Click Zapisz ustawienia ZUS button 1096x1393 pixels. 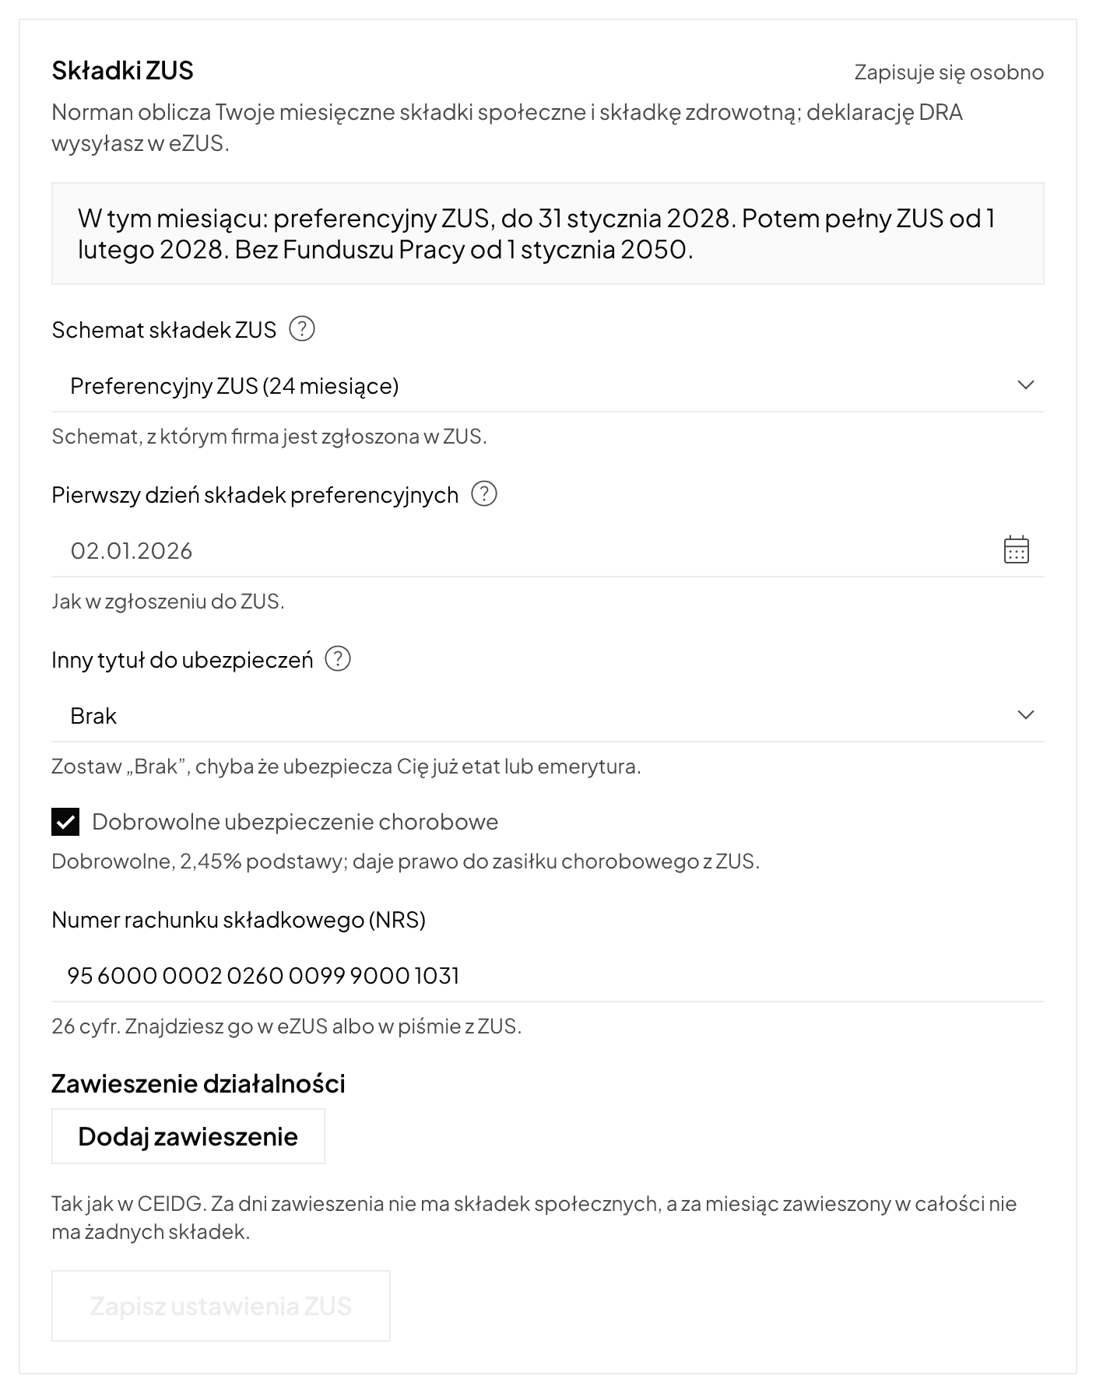221,1306
